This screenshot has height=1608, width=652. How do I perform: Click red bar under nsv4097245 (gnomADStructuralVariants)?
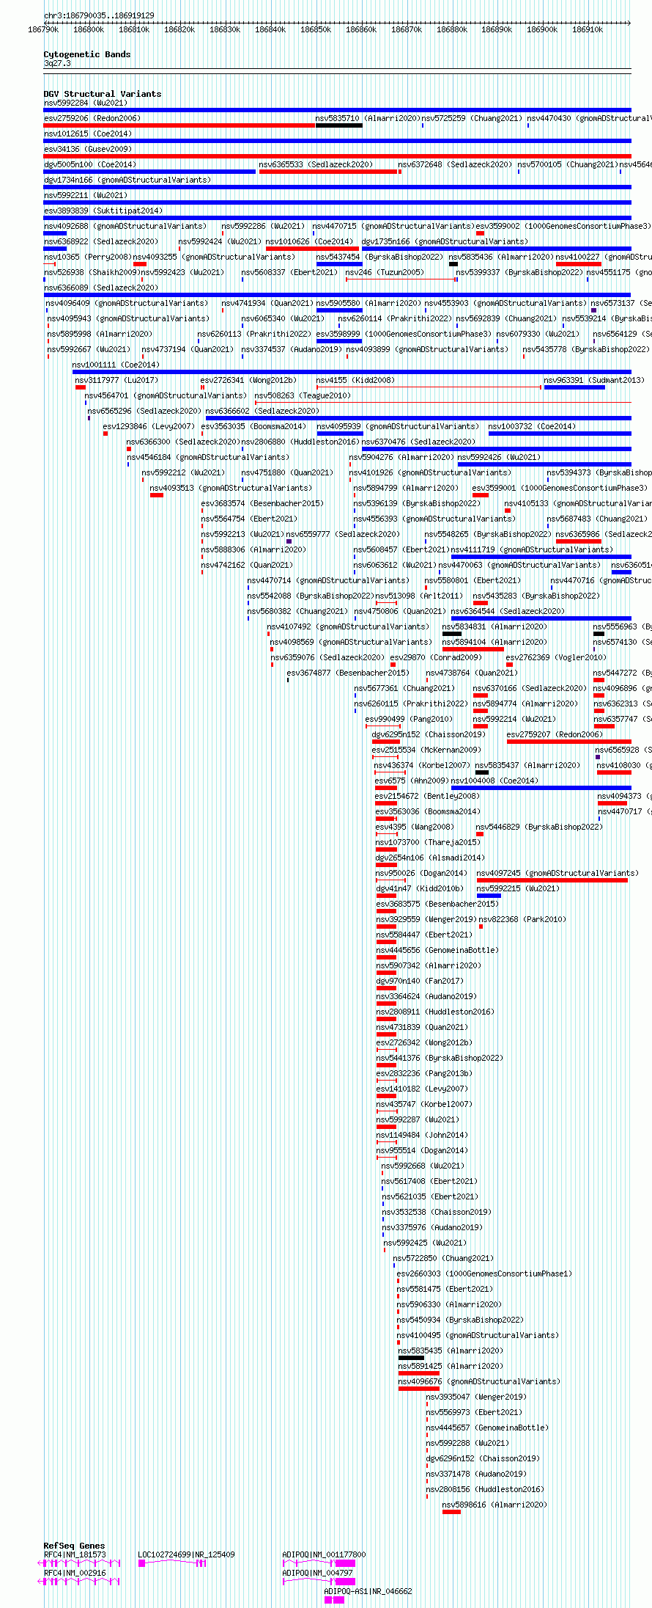click(552, 880)
